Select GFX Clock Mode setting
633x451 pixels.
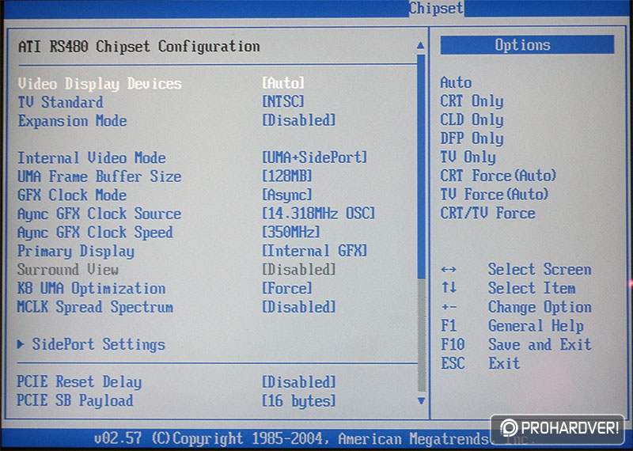coord(72,195)
